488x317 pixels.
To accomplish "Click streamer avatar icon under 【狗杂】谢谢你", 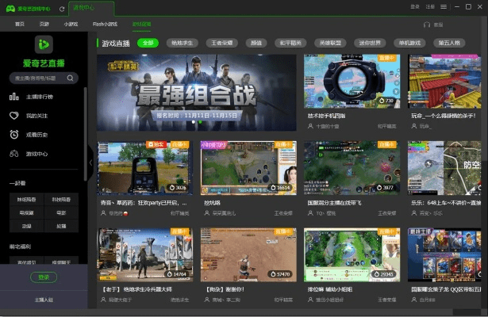I will point(206,300).
